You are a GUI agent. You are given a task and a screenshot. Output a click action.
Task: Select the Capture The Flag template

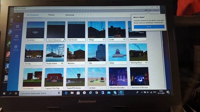54,79
